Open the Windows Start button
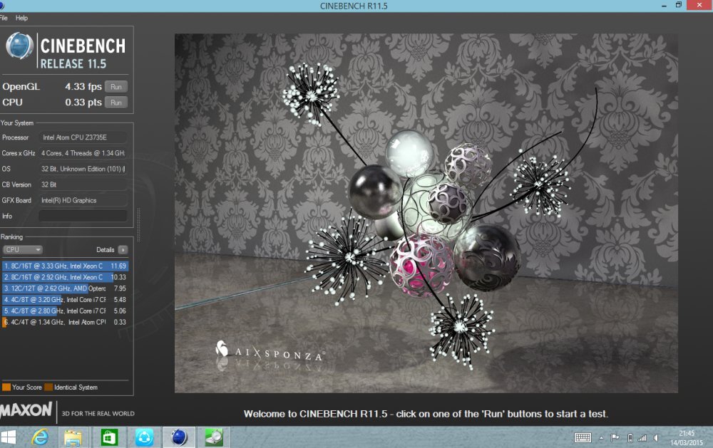Screen dimensions: 713x448 coord(10,437)
